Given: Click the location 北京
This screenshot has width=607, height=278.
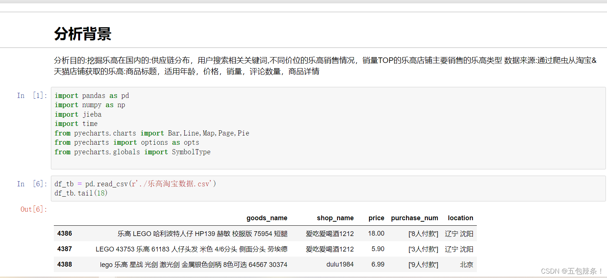Looking at the screenshot, I should tap(466, 265).
